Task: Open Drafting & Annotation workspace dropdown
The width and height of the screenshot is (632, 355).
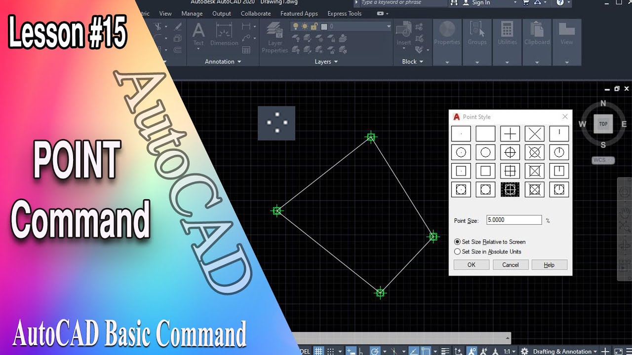Action: pos(565,352)
